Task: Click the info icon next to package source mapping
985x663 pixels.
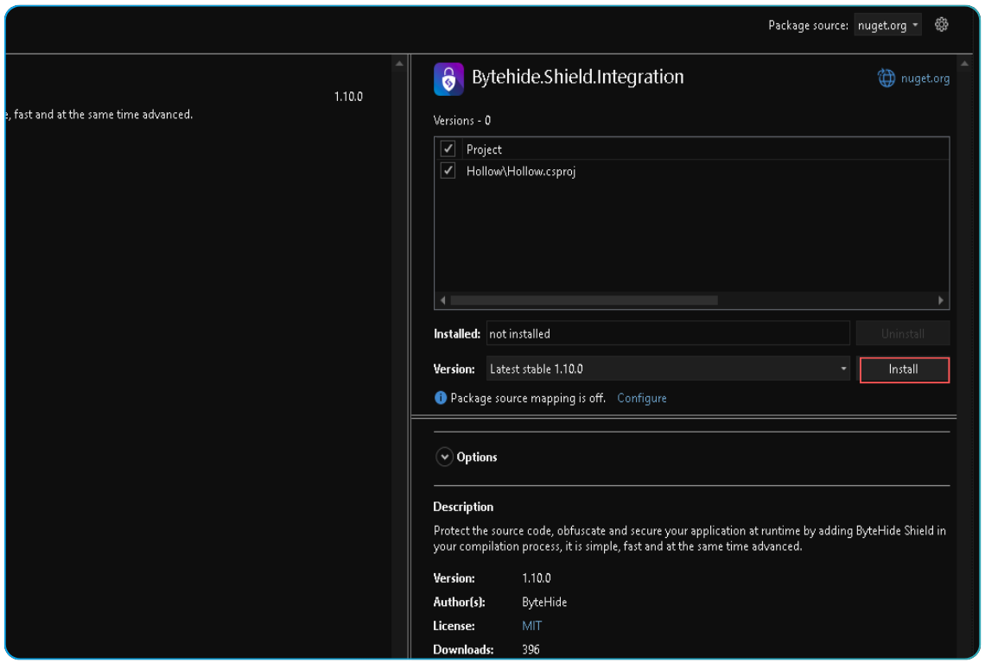Action: [x=440, y=397]
